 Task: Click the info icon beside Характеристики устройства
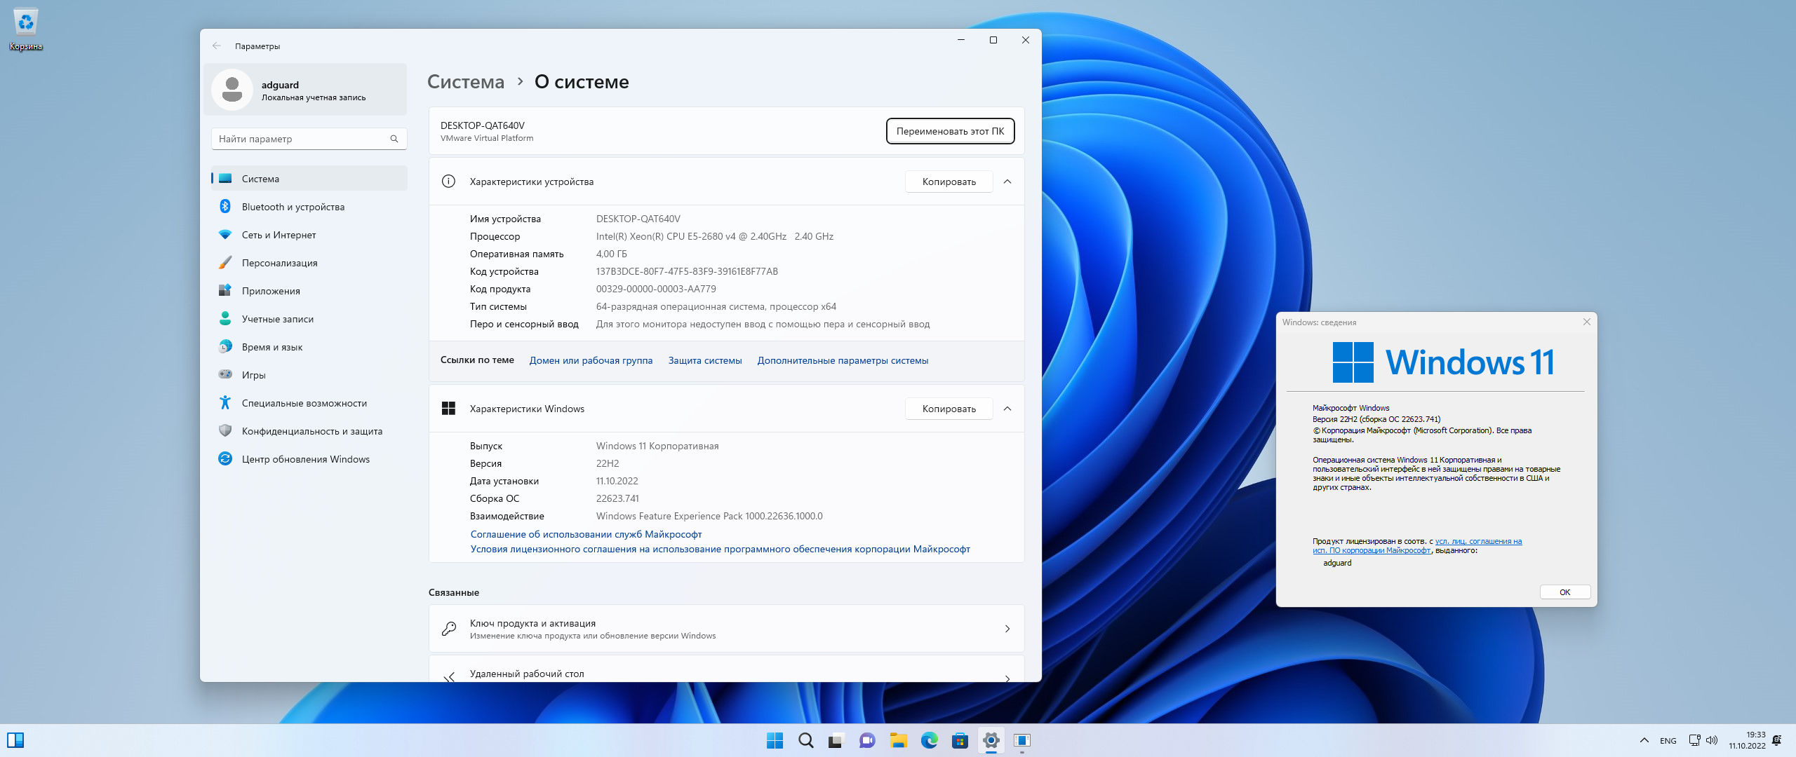tap(448, 182)
